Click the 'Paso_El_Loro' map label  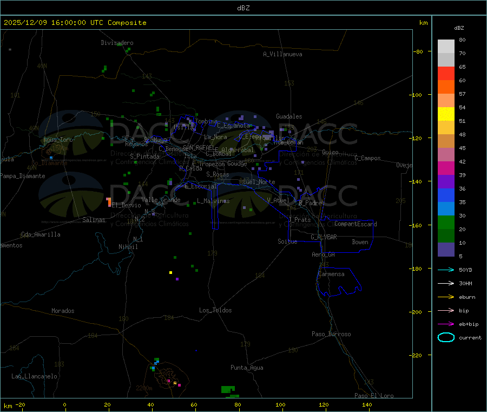374,396
